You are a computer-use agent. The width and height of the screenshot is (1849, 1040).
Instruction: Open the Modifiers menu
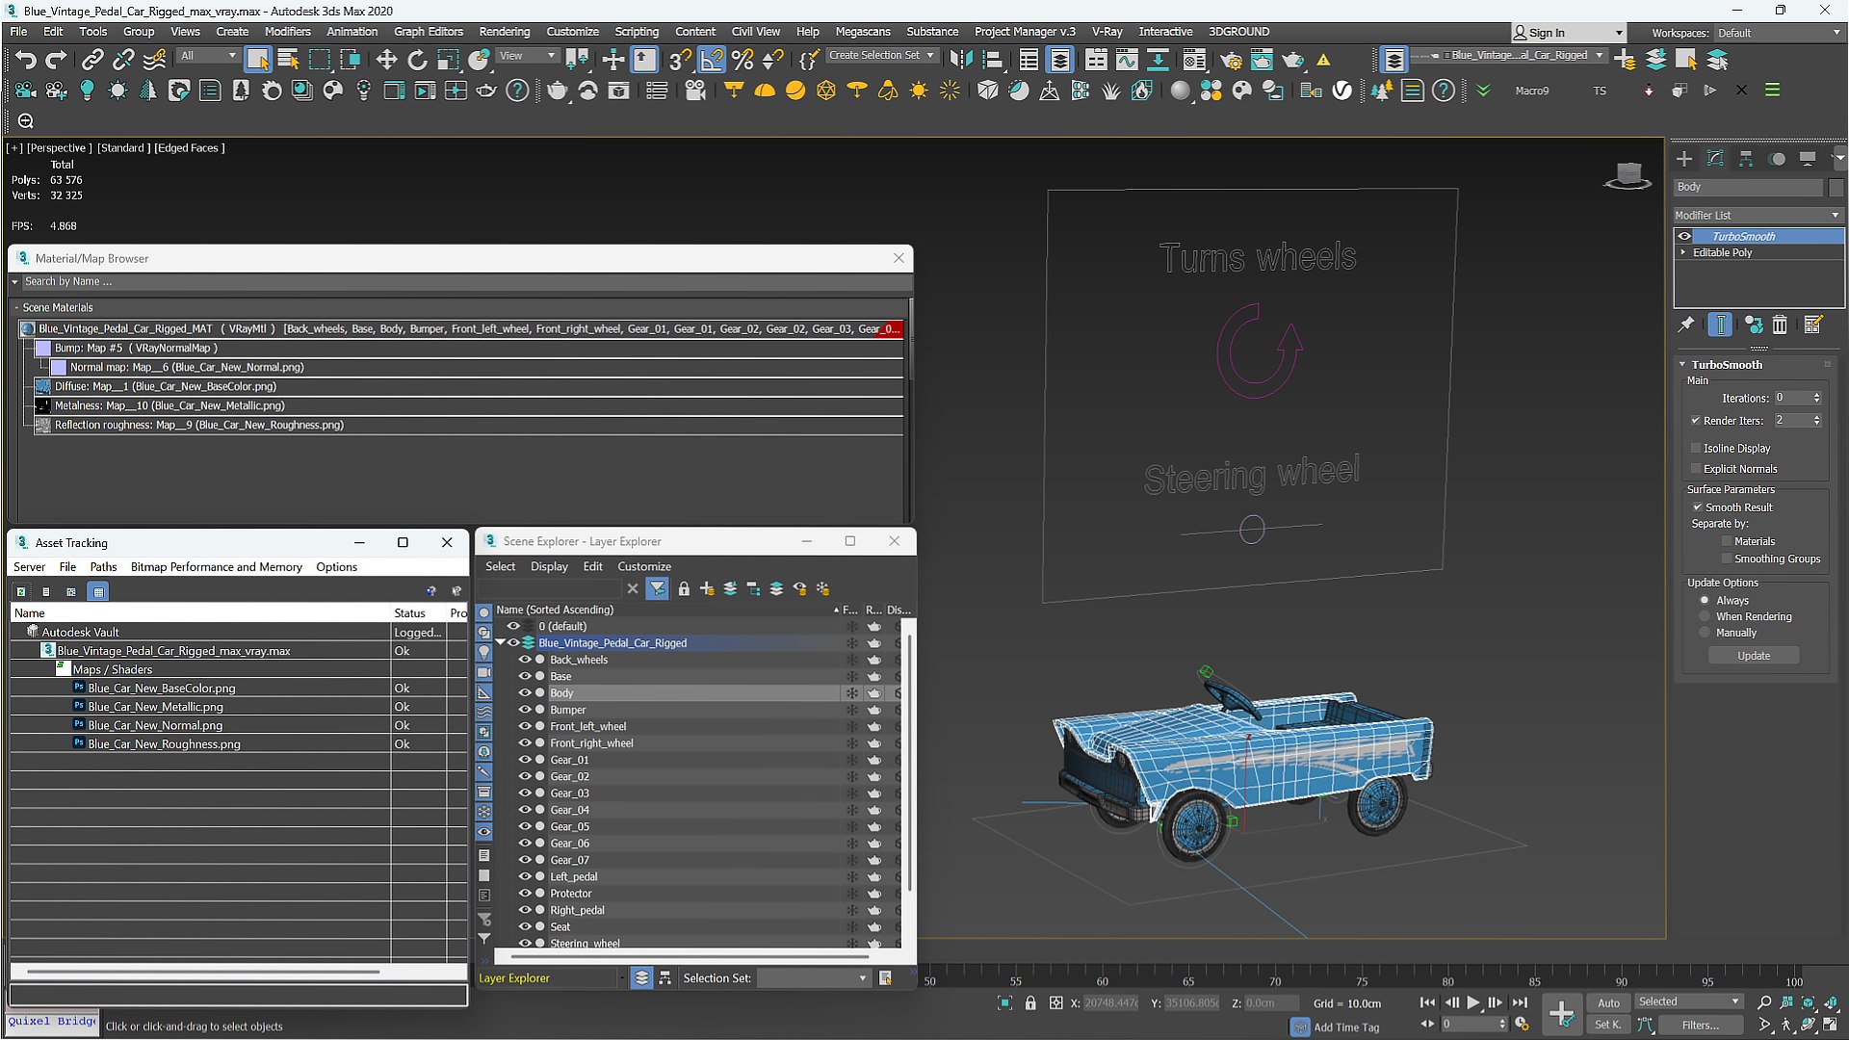point(287,32)
